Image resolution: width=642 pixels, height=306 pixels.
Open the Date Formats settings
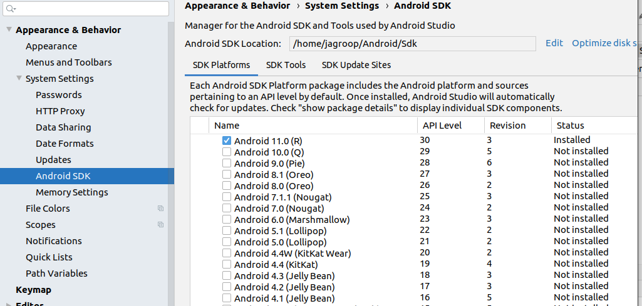pyautogui.click(x=65, y=144)
